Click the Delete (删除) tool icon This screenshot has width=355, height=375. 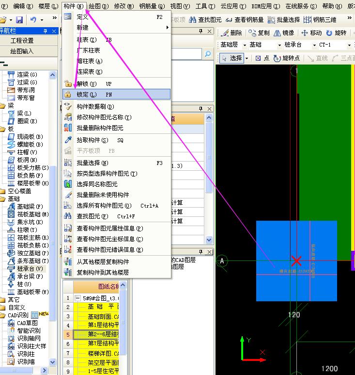(224, 33)
